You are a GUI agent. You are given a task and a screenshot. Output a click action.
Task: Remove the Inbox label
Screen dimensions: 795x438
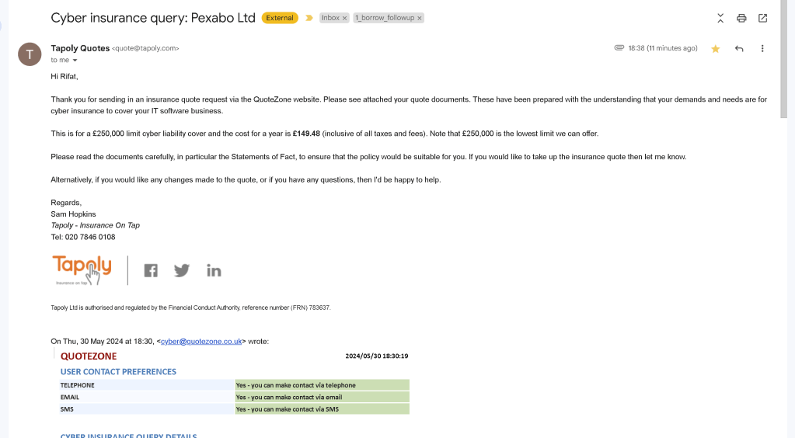[345, 19]
